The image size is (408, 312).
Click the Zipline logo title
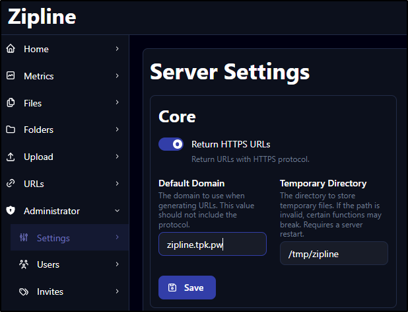[42, 17]
